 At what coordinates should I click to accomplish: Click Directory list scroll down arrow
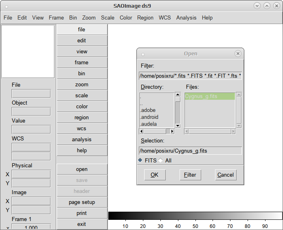pyautogui.click(x=178, y=126)
